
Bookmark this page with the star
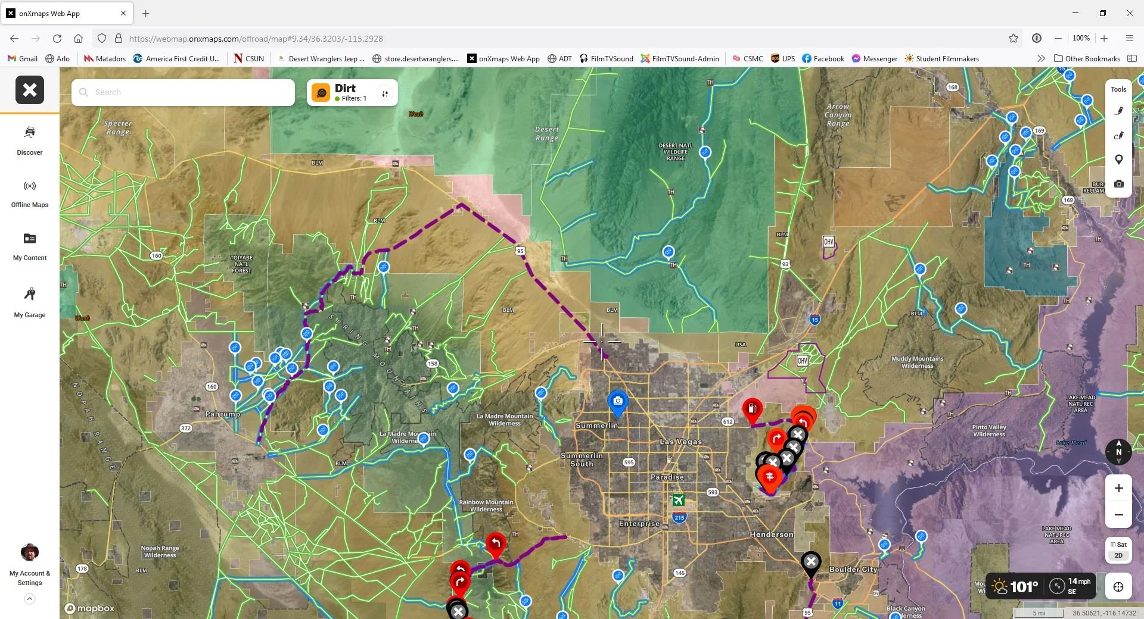1014,38
